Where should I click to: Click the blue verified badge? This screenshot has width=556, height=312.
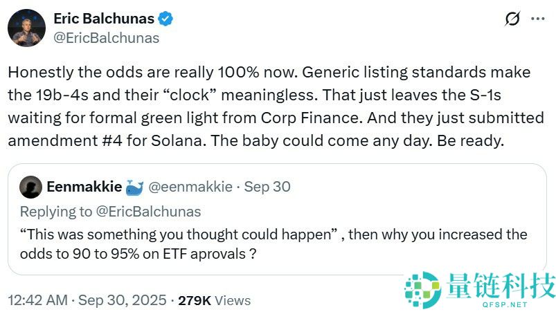(166, 19)
